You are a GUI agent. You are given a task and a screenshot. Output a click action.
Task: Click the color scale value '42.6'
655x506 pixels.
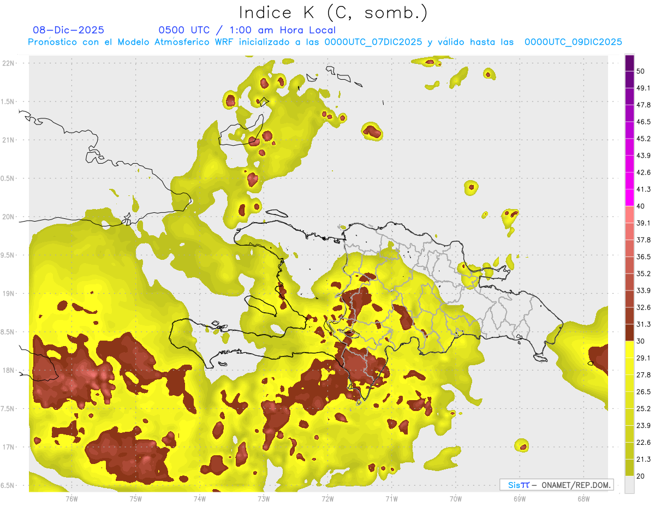pyautogui.click(x=643, y=172)
